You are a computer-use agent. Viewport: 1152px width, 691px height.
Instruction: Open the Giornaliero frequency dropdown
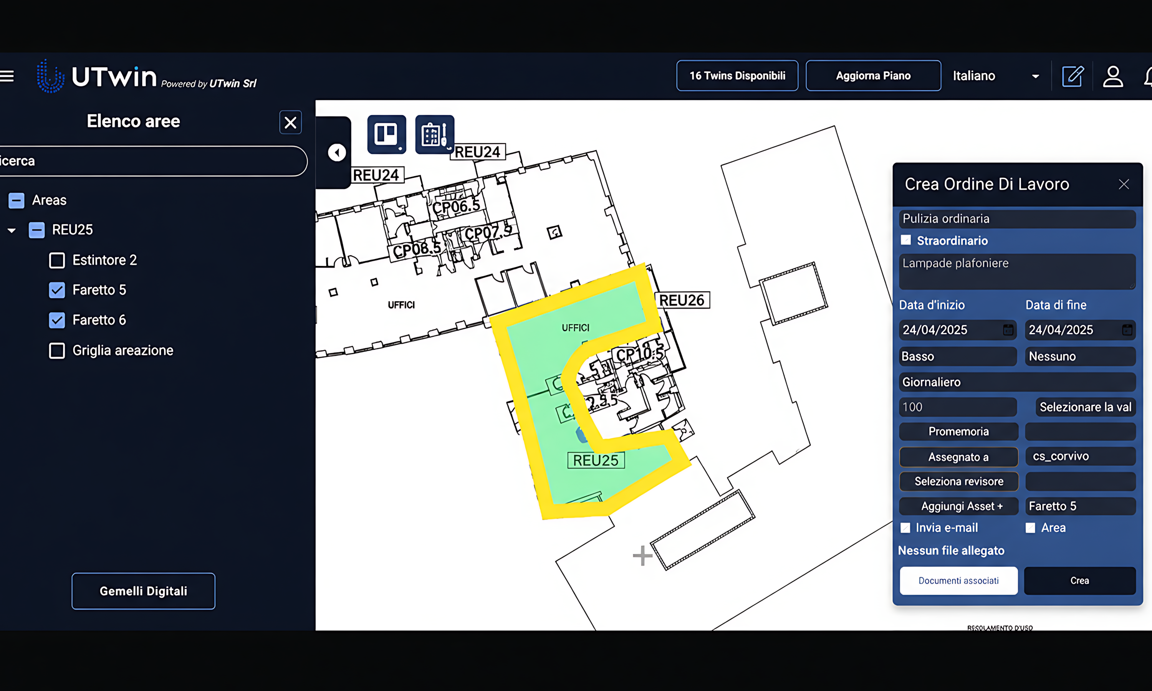click(x=1017, y=382)
